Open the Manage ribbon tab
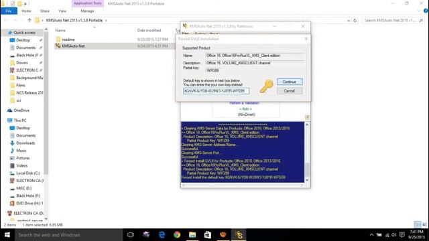 [x=87, y=11]
